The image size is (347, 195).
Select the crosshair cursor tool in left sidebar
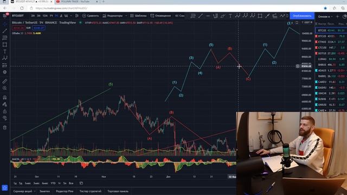(x=5, y=24)
